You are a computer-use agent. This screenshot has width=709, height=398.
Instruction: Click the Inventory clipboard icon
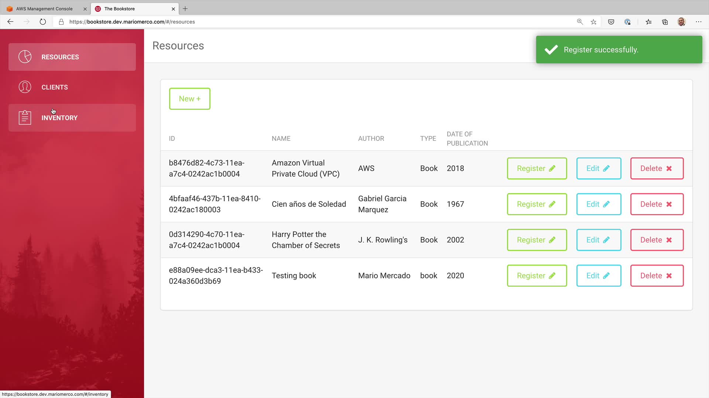[x=25, y=118]
